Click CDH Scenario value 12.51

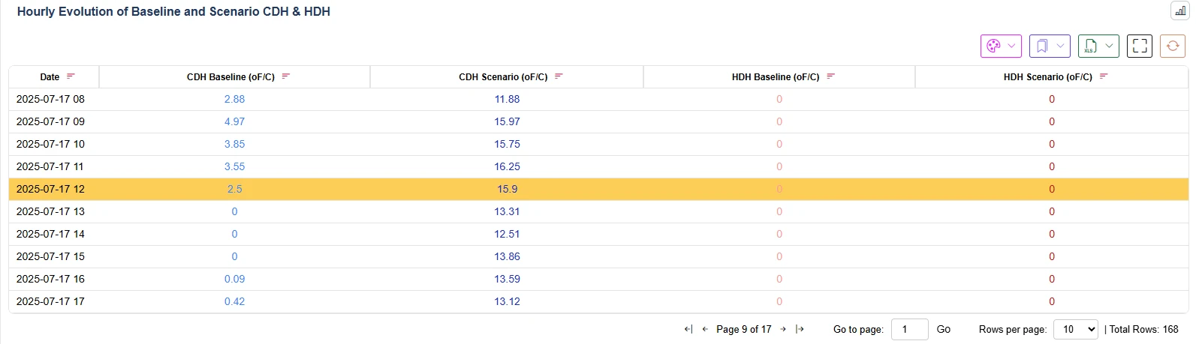click(x=507, y=234)
